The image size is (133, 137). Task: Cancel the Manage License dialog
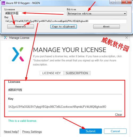click(115, 131)
